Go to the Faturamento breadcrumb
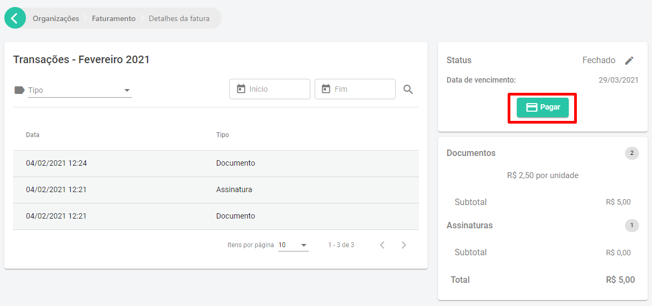 click(x=114, y=18)
